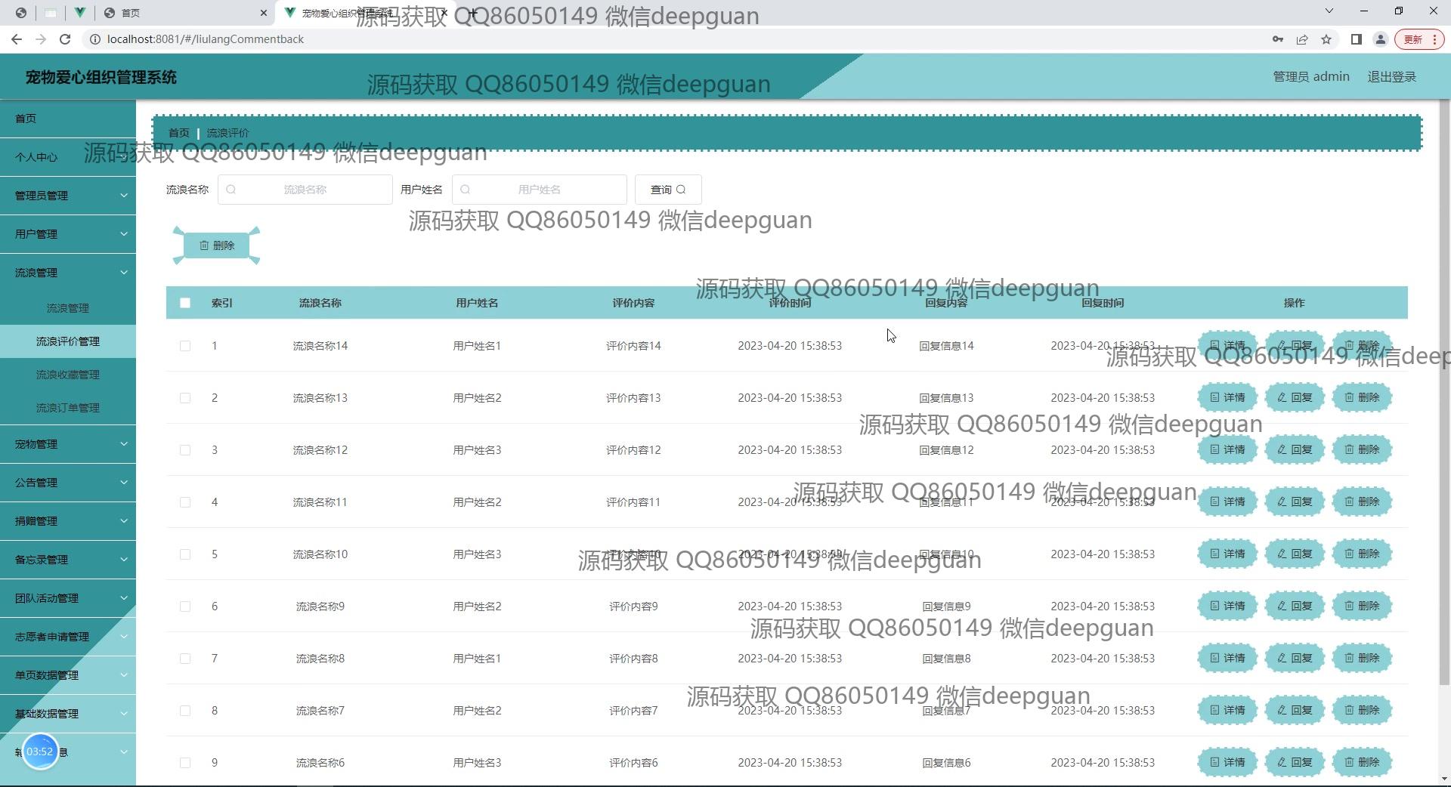Image resolution: width=1451 pixels, height=787 pixels.
Task: Reply to the 流浪名称11 comment
Action: coord(1295,502)
